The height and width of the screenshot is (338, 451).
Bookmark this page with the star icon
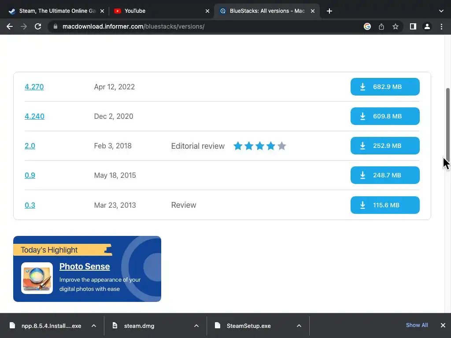click(x=396, y=26)
